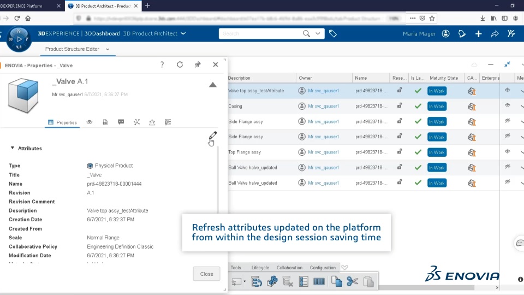Click the plus add icon in header
The image size is (524, 295).
(x=478, y=34)
